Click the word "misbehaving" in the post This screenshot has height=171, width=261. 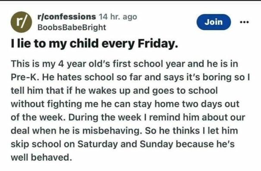111,131
